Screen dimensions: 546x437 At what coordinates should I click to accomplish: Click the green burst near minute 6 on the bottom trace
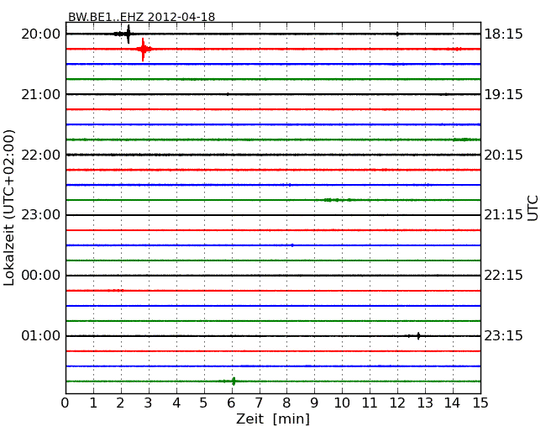234,382
